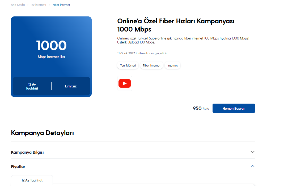Open the Kampanya Bilgisi section title

coord(27,152)
